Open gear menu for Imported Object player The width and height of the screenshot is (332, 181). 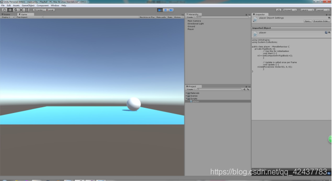point(329,33)
